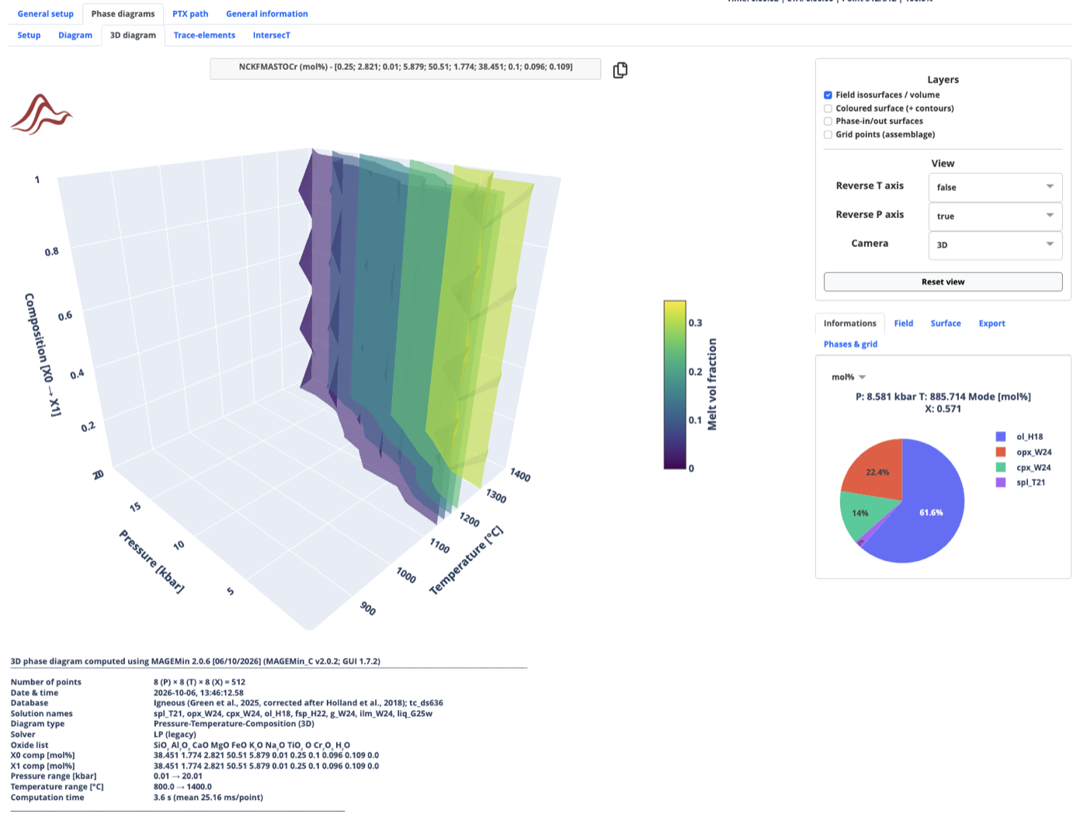Switch to the General setup tab
The height and width of the screenshot is (831, 1087).
tap(46, 14)
